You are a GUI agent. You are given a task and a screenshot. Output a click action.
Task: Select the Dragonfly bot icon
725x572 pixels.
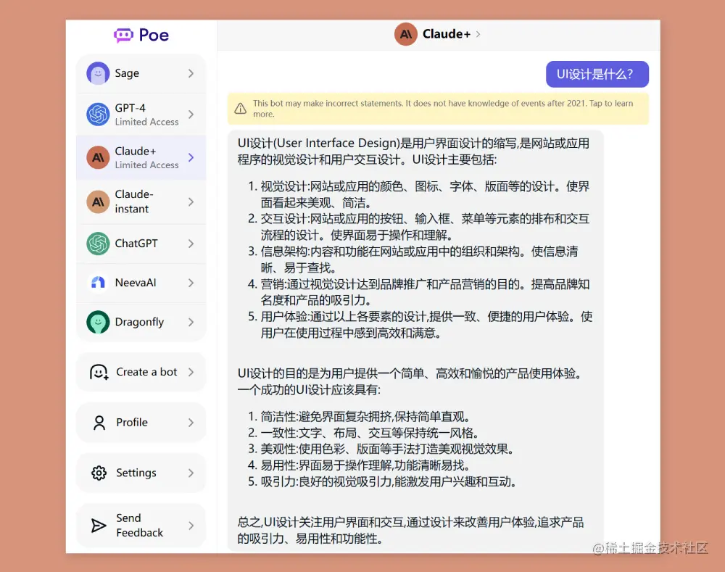pos(98,322)
